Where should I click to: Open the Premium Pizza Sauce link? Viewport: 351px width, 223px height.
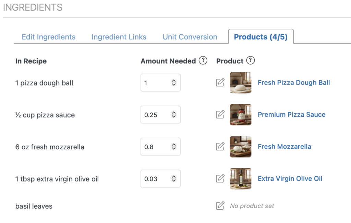pos(291,114)
